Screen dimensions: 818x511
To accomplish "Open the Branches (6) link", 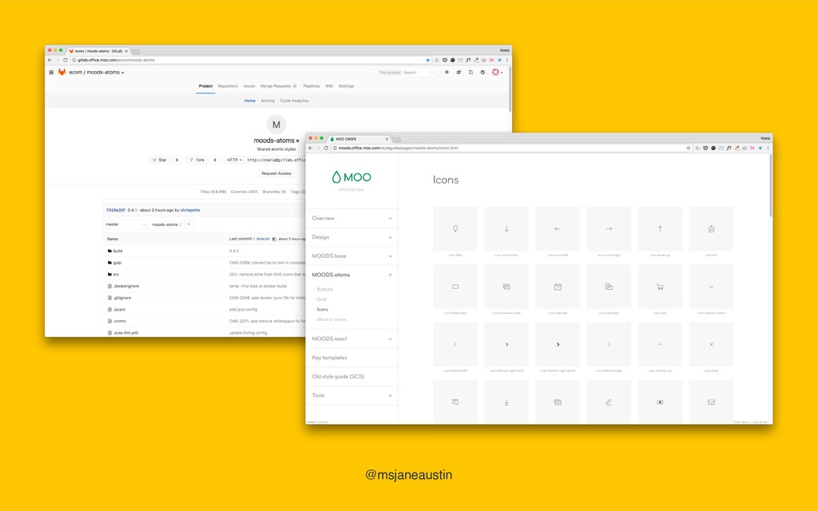I will [x=275, y=192].
